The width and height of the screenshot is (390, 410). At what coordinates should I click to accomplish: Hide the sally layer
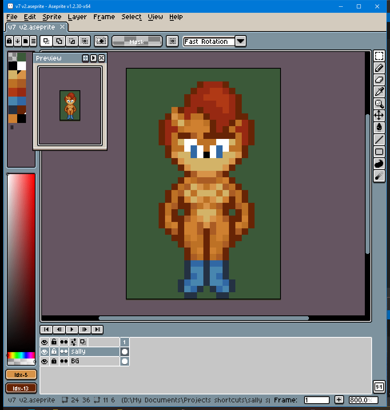44,352
